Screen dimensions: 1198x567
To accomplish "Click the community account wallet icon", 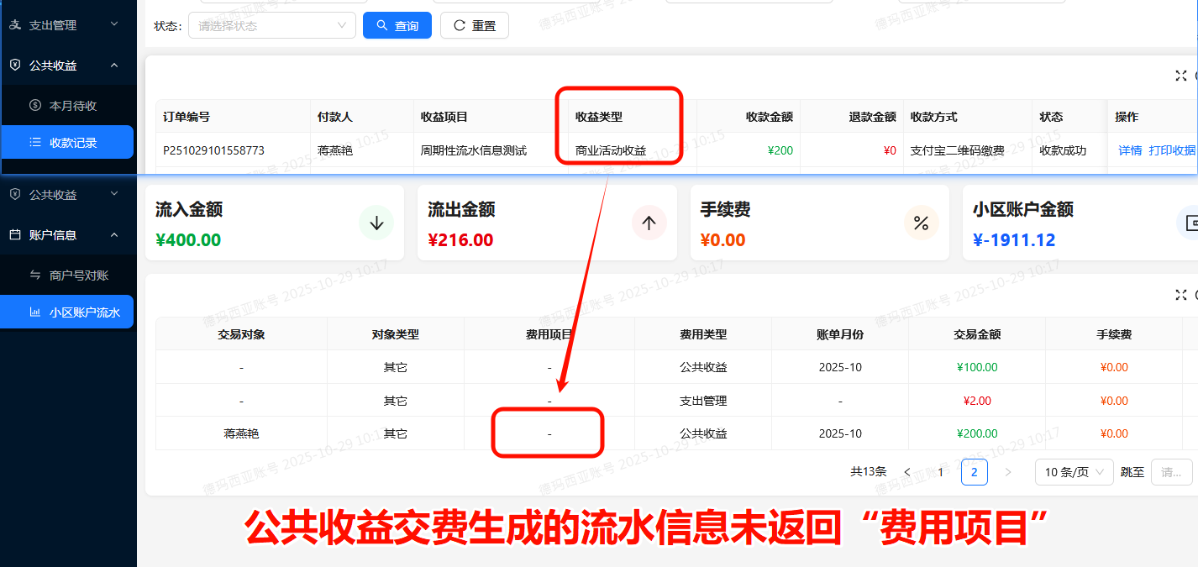I will tap(1190, 223).
